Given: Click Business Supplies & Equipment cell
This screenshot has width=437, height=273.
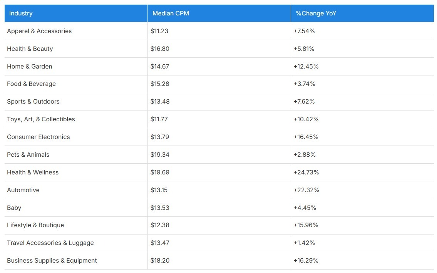Looking at the screenshot, I should coord(52,261).
